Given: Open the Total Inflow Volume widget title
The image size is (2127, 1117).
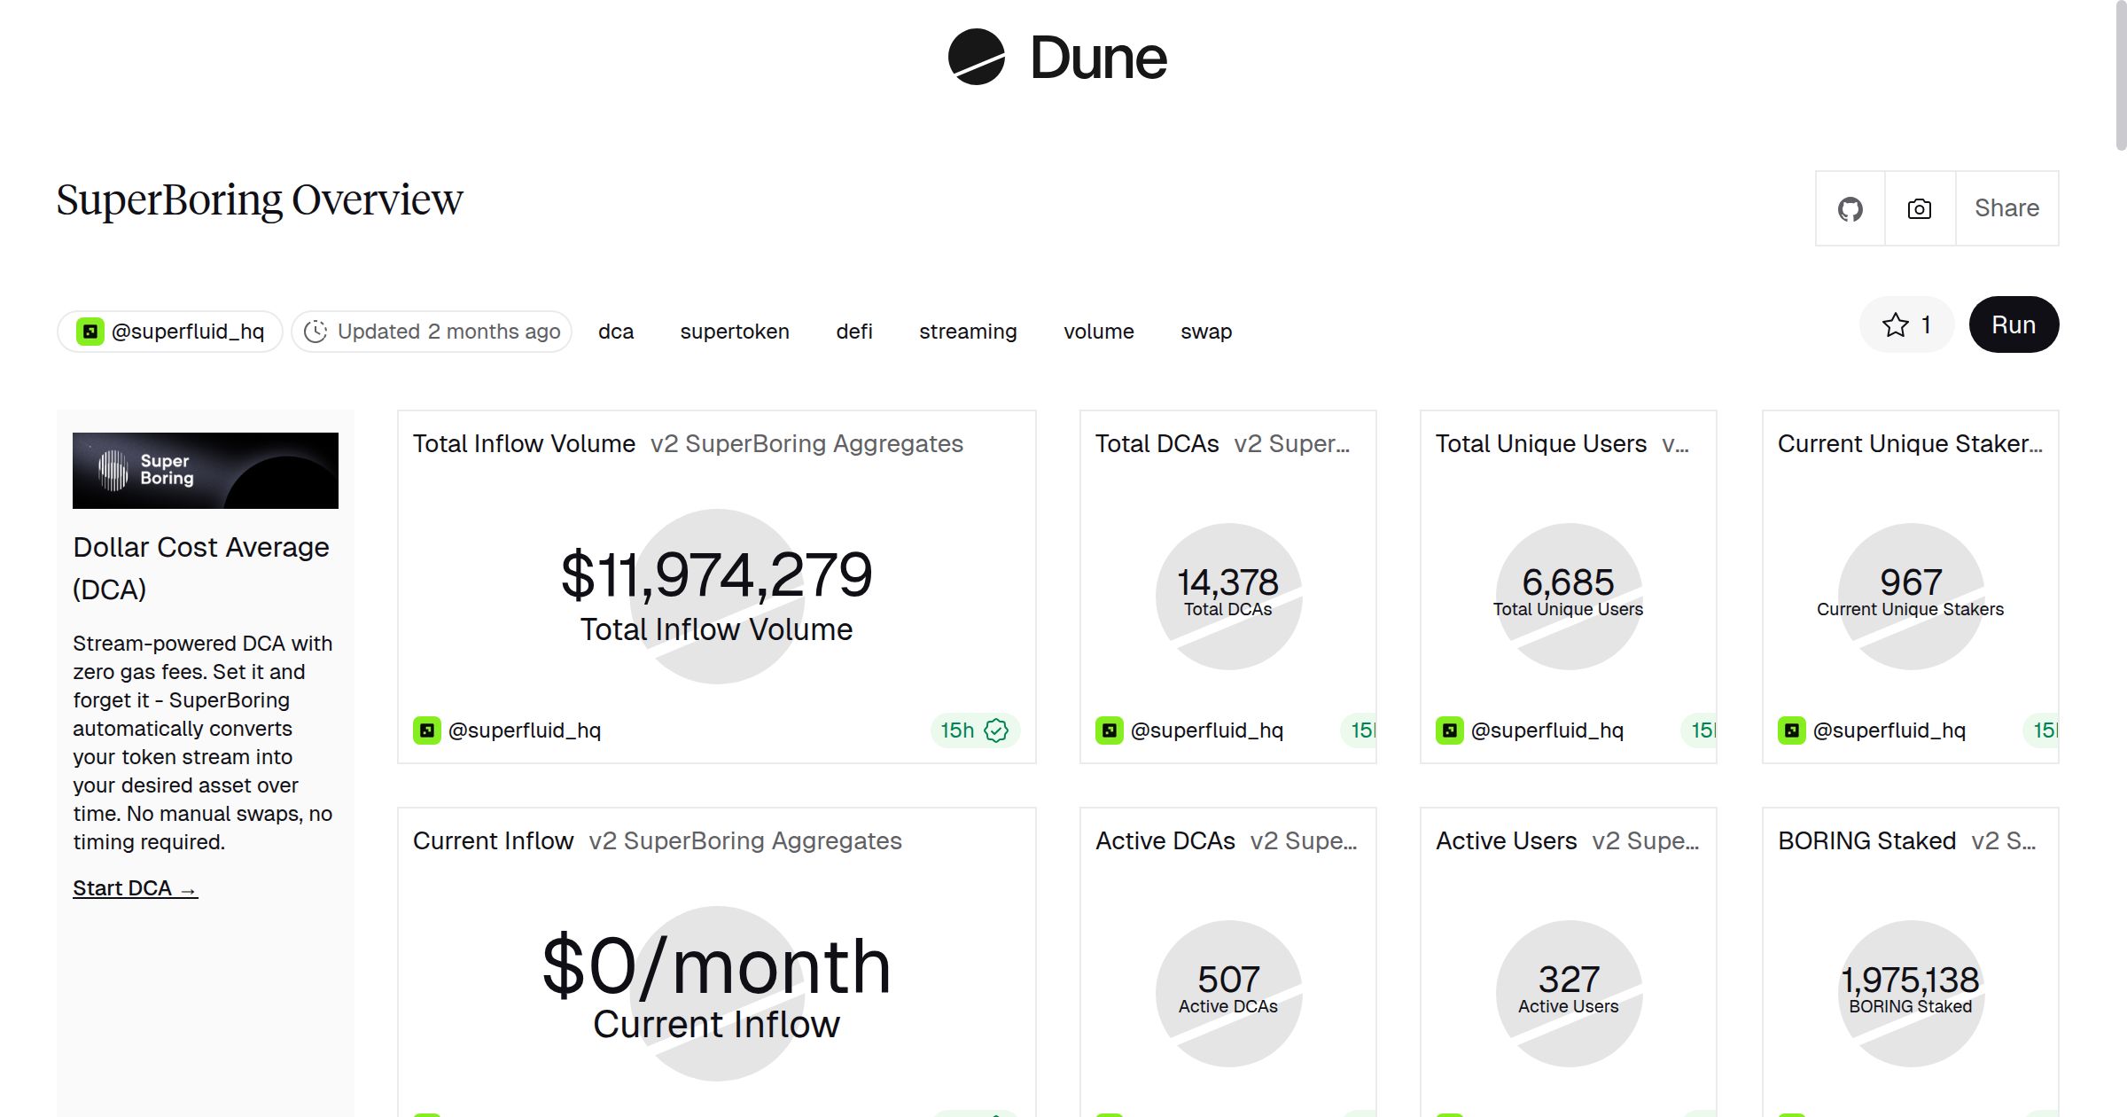Looking at the screenshot, I should pos(524,443).
